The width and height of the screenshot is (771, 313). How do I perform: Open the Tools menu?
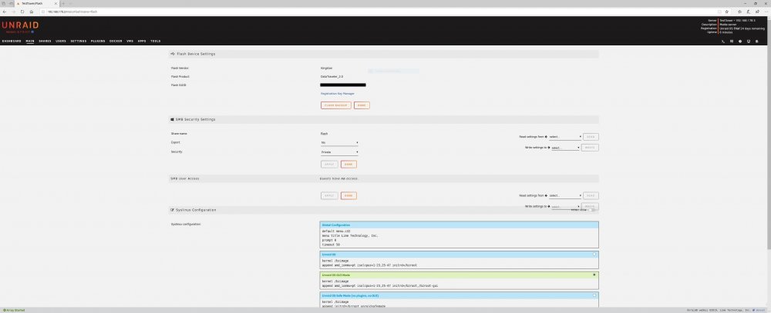[156, 42]
